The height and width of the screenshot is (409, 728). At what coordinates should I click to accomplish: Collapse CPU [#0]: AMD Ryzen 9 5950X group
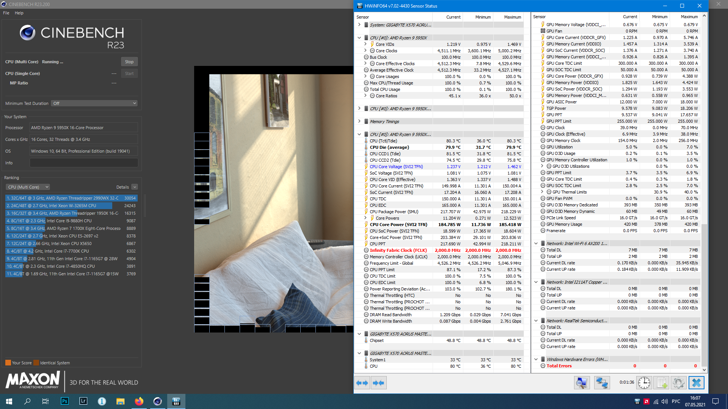coord(359,38)
